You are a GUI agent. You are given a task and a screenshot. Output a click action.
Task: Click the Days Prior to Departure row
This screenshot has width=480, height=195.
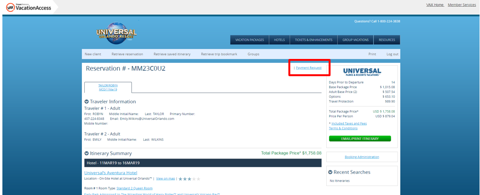tap(362, 82)
